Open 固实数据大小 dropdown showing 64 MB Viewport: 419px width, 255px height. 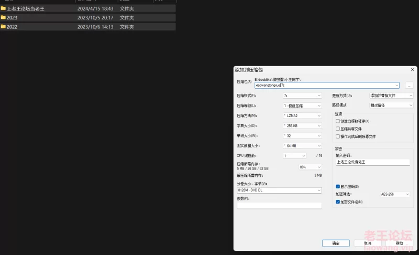pyautogui.click(x=302, y=146)
